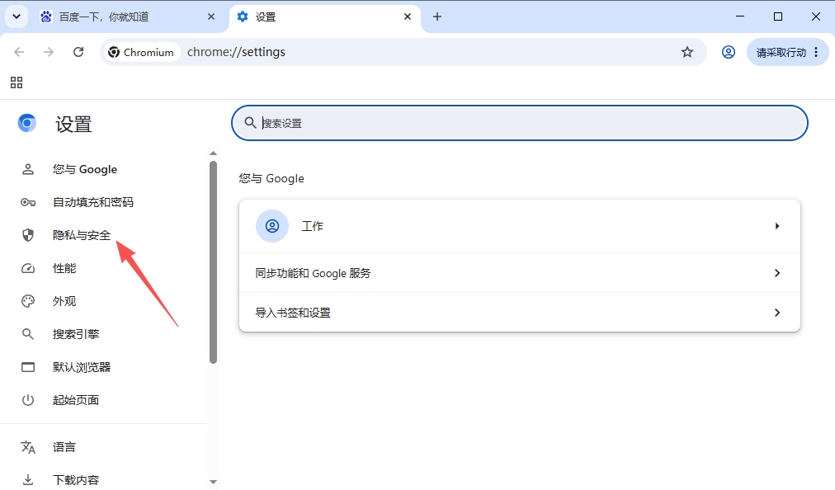Click the Chromium site info chip
This screenshot has height=490, width=835.
click(x=141, y=52)
